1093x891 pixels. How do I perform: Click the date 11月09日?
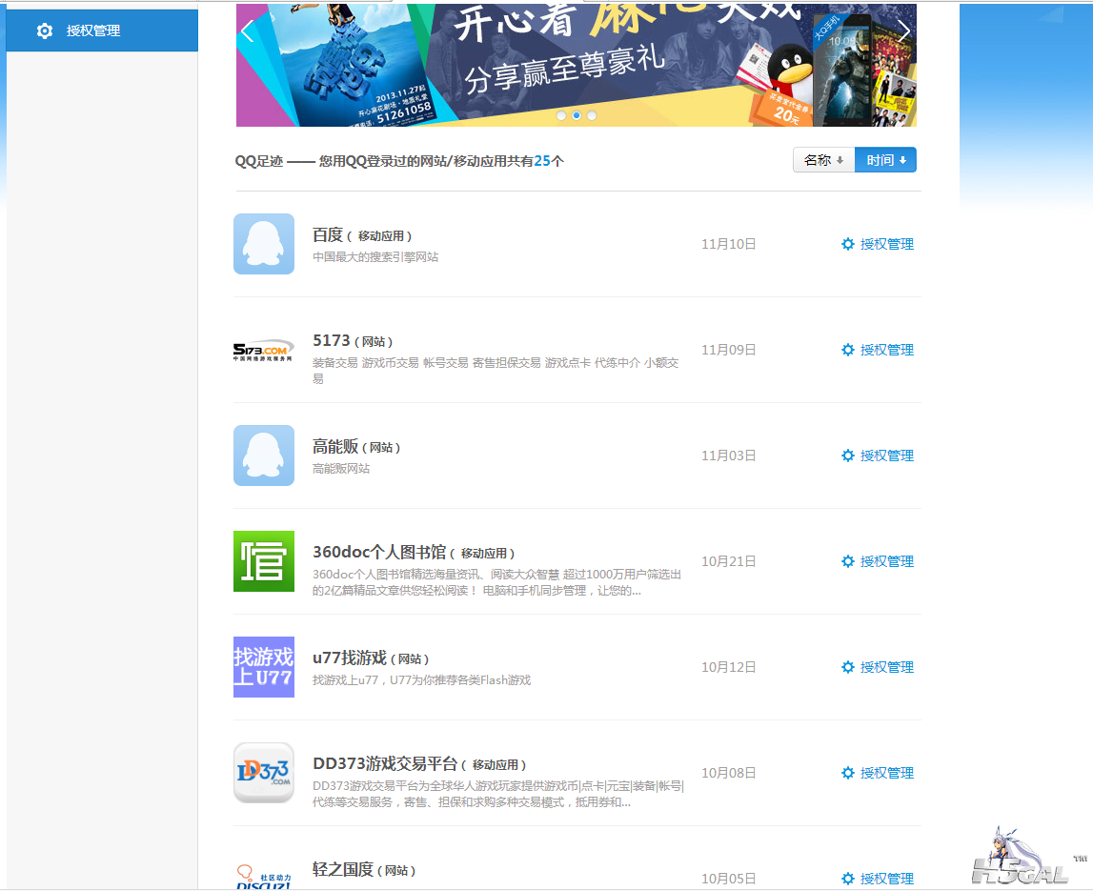pos(728,350)
